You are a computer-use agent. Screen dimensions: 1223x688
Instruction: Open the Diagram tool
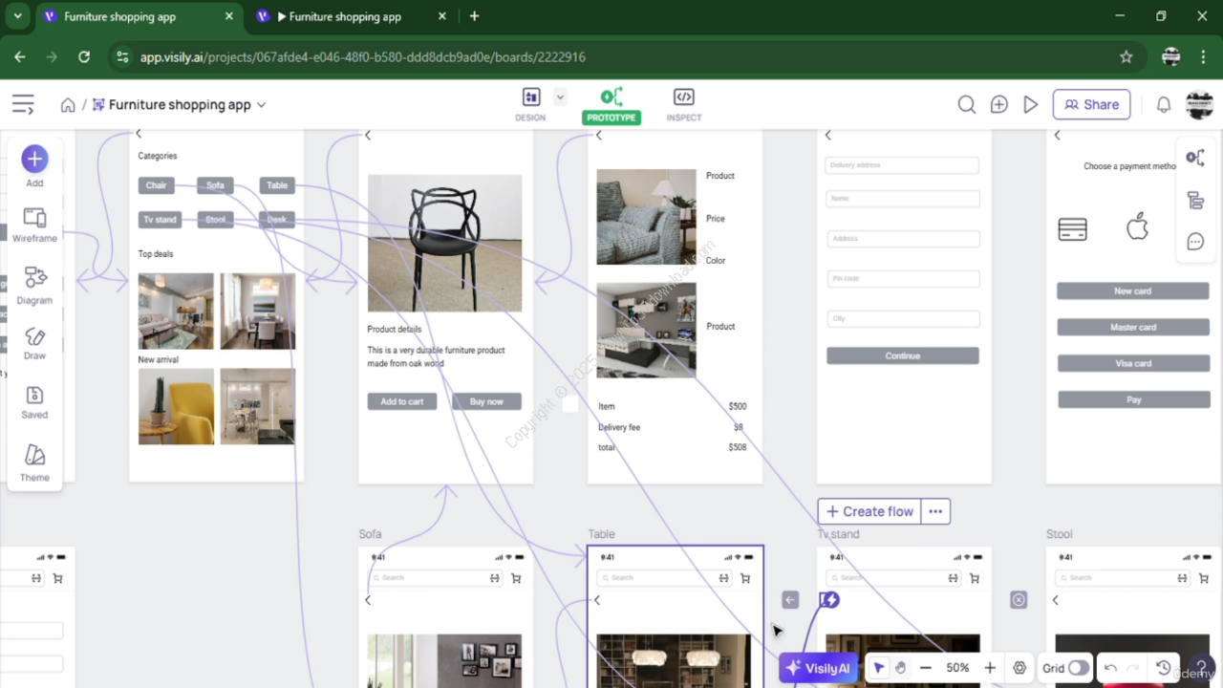(x=34, y=286)
